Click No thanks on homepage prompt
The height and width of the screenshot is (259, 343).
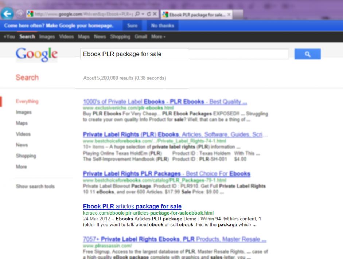click(x=162, y=25)
